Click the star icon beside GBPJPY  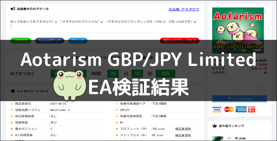point(117,110)
